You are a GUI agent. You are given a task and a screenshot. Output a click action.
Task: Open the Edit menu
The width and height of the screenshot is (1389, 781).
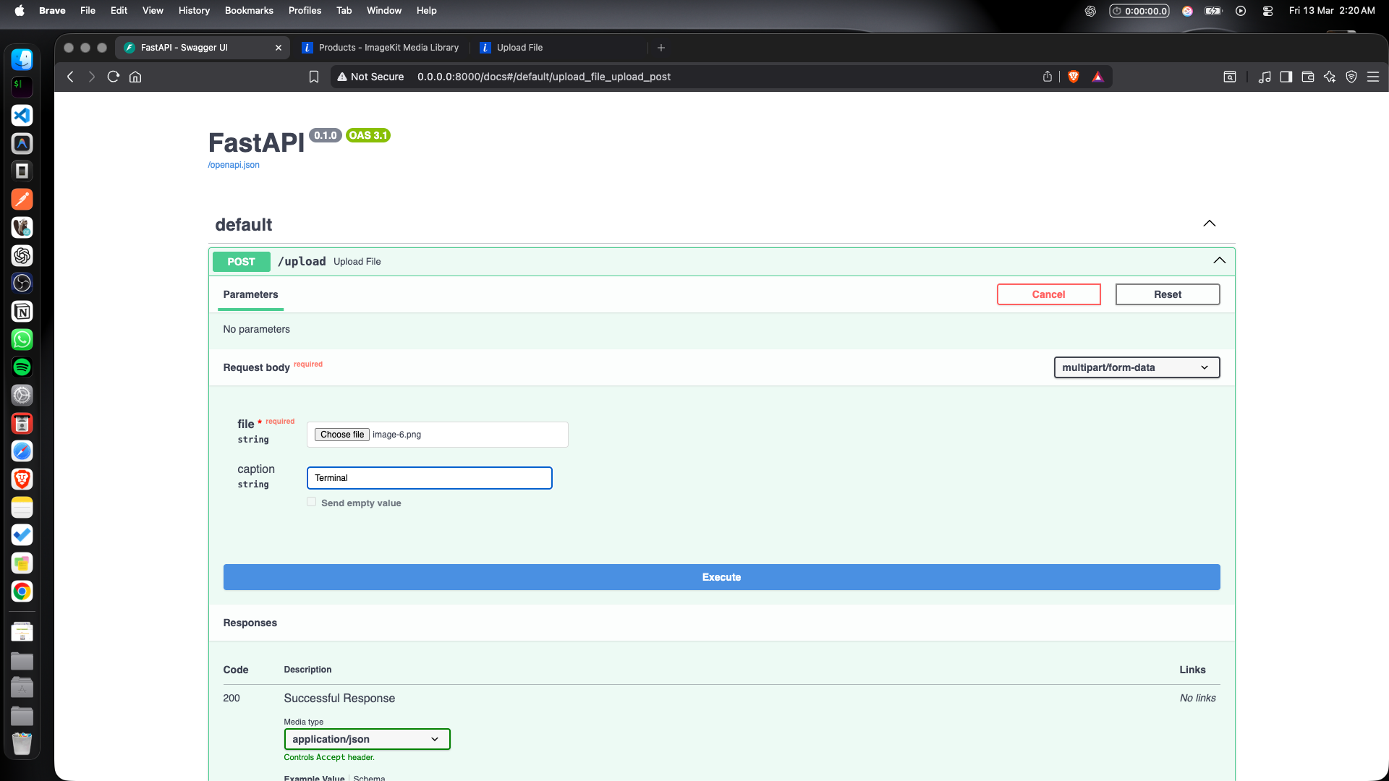119,11
